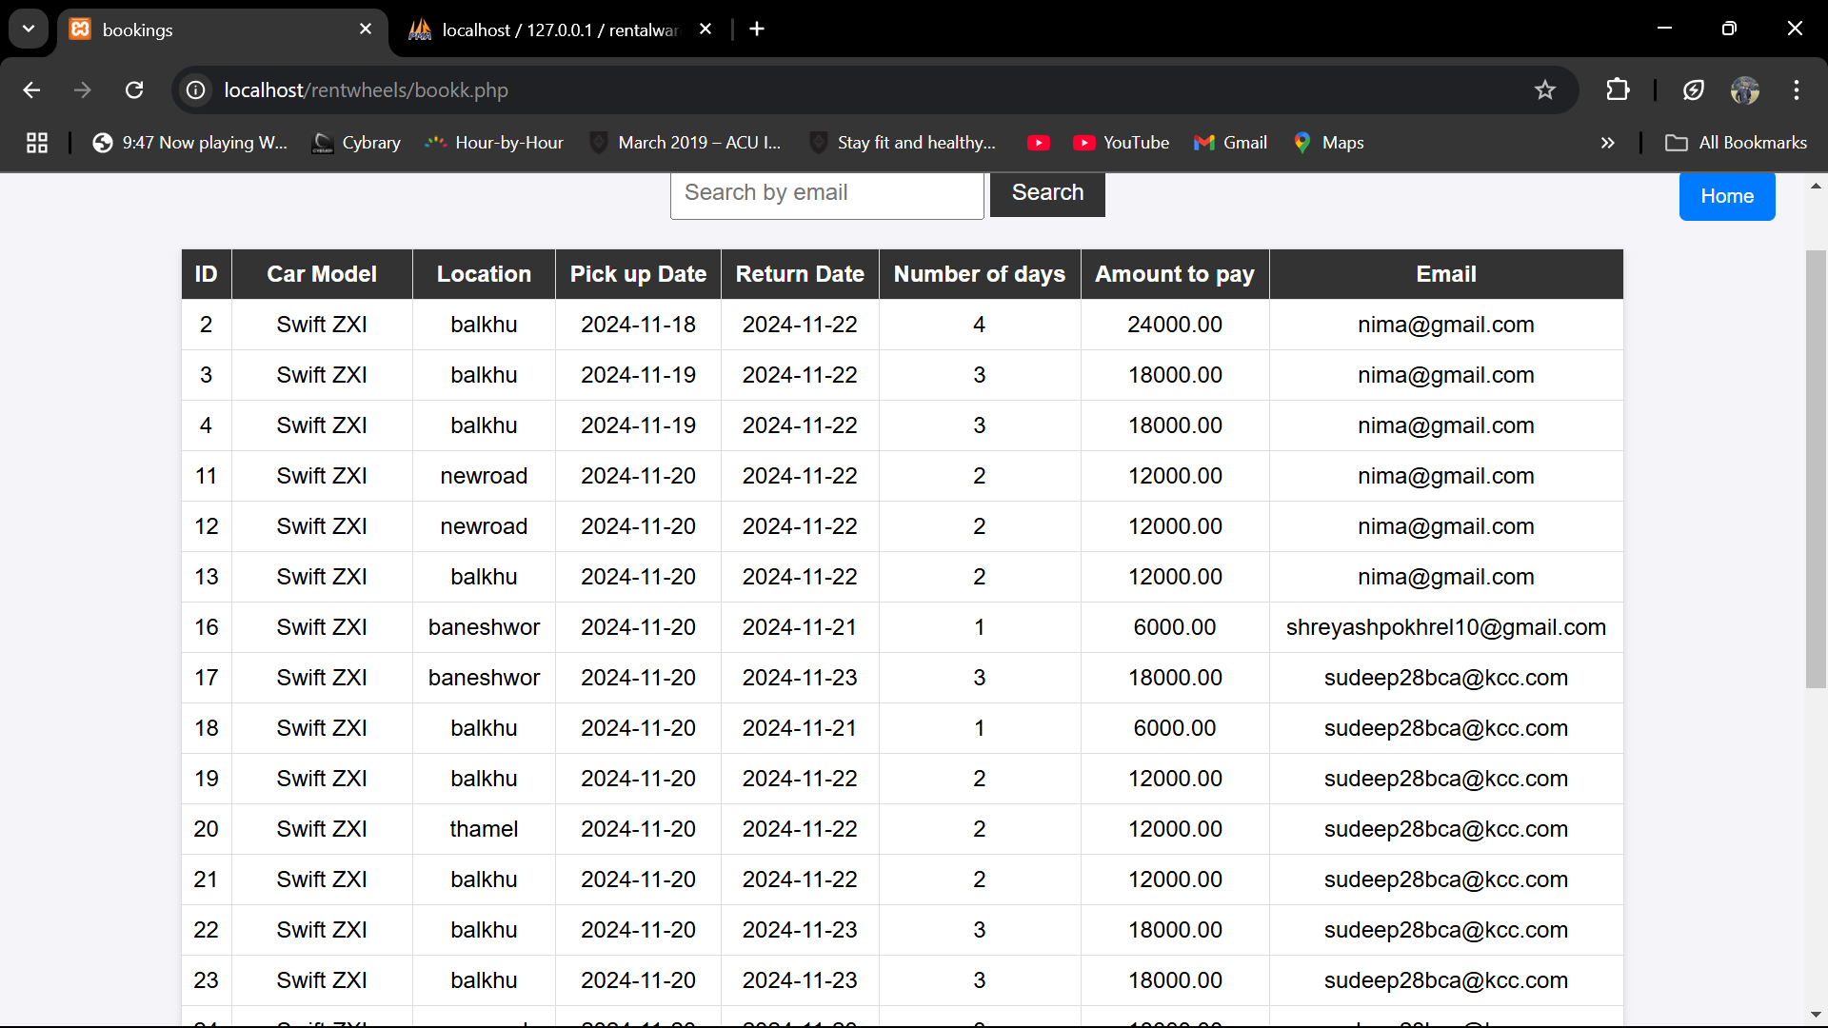1828x1028 pixels.
Task: Open the labeled YouTube bookmark
Action: tap(1121, 143)
